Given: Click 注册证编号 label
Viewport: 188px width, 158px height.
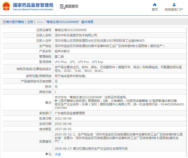Looking at the screenshot, I should [44, 30].
